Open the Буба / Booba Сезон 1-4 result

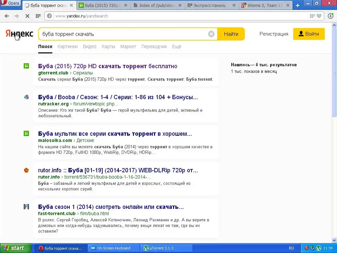click(x=118, y=97)
